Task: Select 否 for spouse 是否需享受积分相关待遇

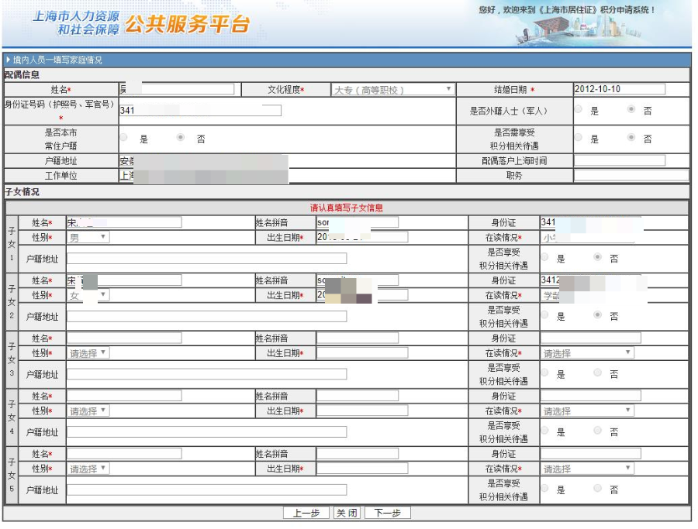Action: pos(631,137)
